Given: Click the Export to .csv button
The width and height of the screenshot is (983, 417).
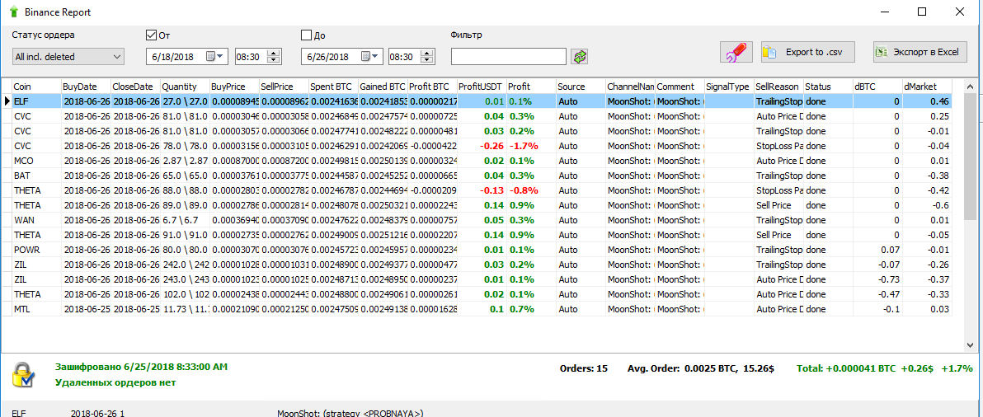Looking at the screenshot, I should [807, 53].
